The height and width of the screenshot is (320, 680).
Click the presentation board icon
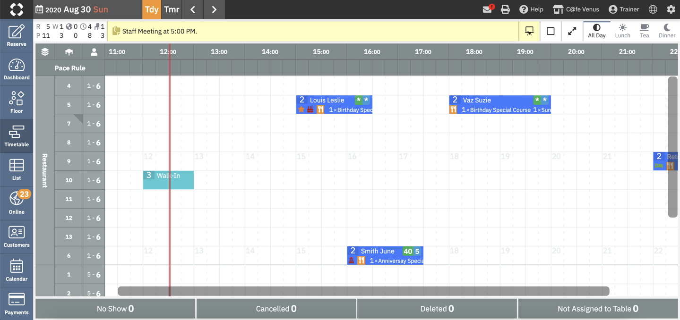529,31
